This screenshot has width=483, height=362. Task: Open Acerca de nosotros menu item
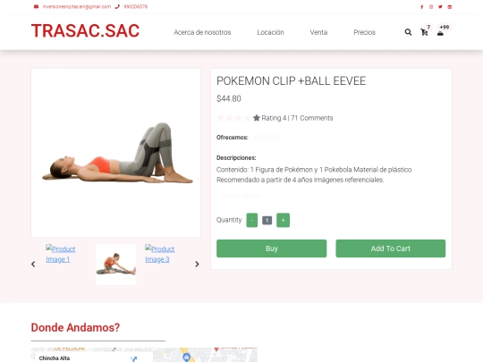click(202, 32)
